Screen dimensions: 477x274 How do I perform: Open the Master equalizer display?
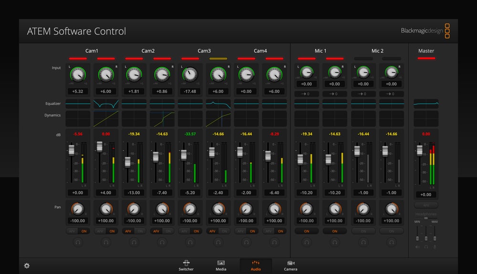tap(426, 104)
